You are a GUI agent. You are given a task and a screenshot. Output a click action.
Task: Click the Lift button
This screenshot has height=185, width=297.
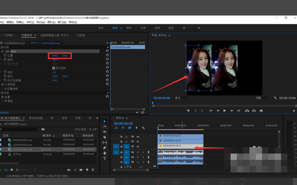point(247,111)
